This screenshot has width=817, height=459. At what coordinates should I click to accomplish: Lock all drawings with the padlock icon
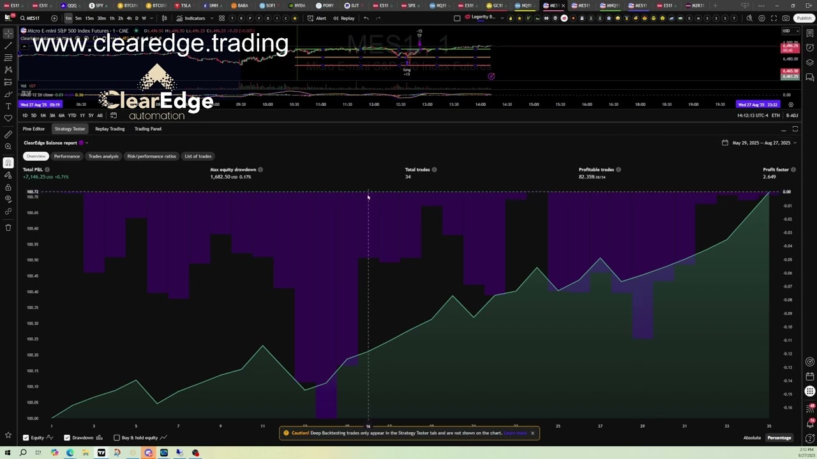click(x=8, y=187)
